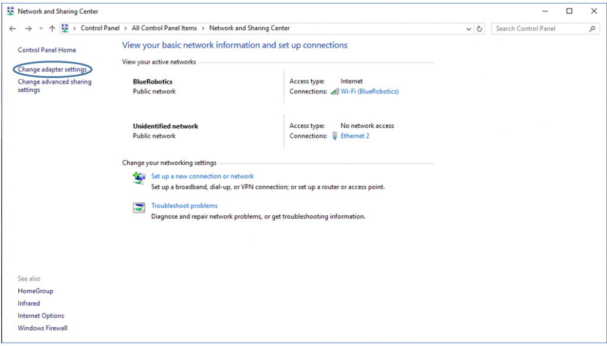
Task: Open Change advanced sharing settings
Action: coord(55,85)
